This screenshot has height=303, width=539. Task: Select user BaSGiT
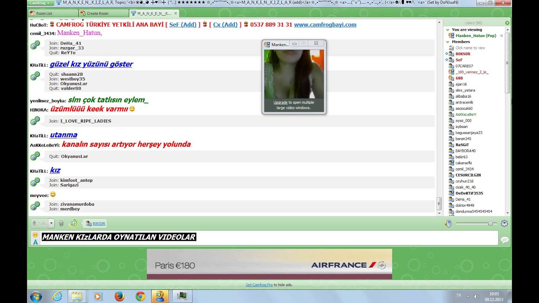click(x=462, y=145)
